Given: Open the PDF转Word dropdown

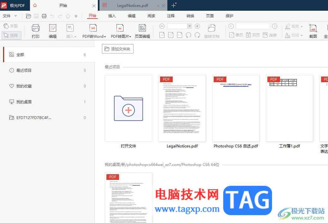Looking at the screenshot, I should [94, 31].
